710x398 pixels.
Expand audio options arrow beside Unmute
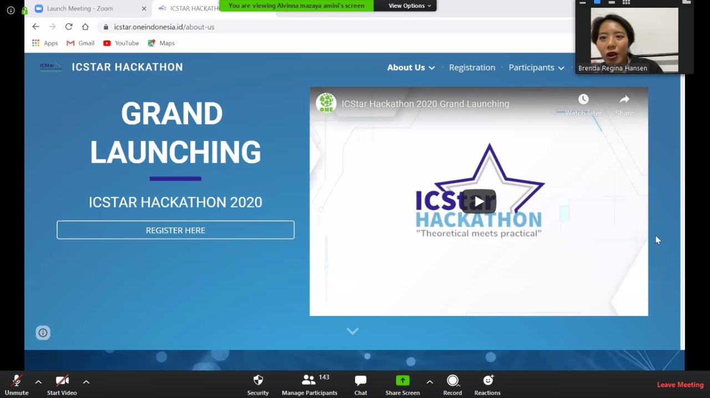(x=38, y=382)
